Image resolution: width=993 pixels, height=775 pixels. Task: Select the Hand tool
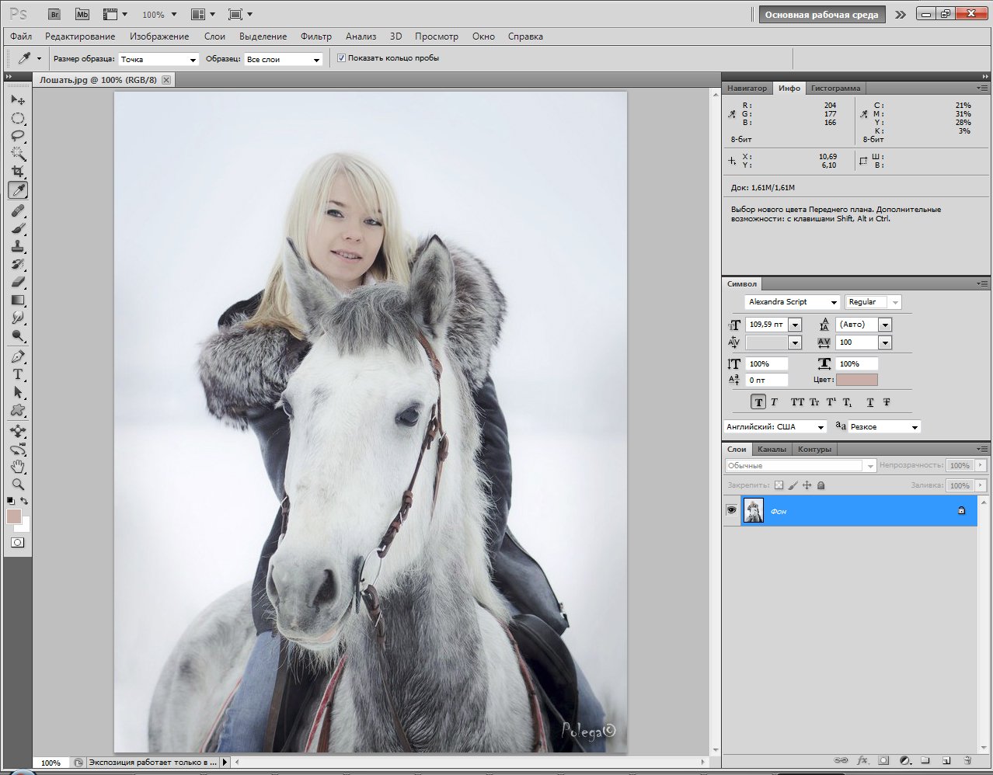[x=18, y=467]
